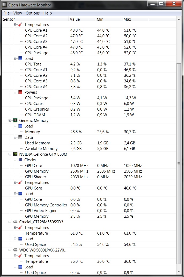Click the vertical scrollbar thumb
Image resolution: width=184 pixels, height=277 pixels.
tap(179, 164)
